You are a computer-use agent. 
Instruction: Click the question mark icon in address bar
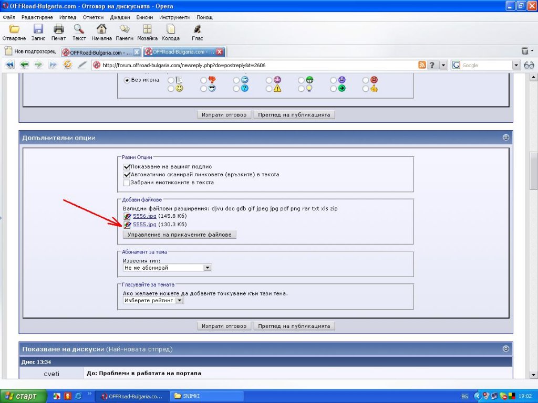click(432, 65)
